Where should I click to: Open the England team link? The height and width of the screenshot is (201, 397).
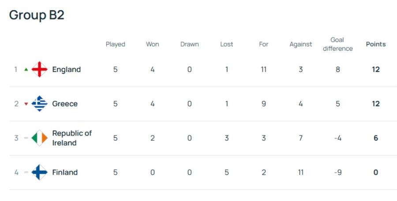click(x=66, y=69)
